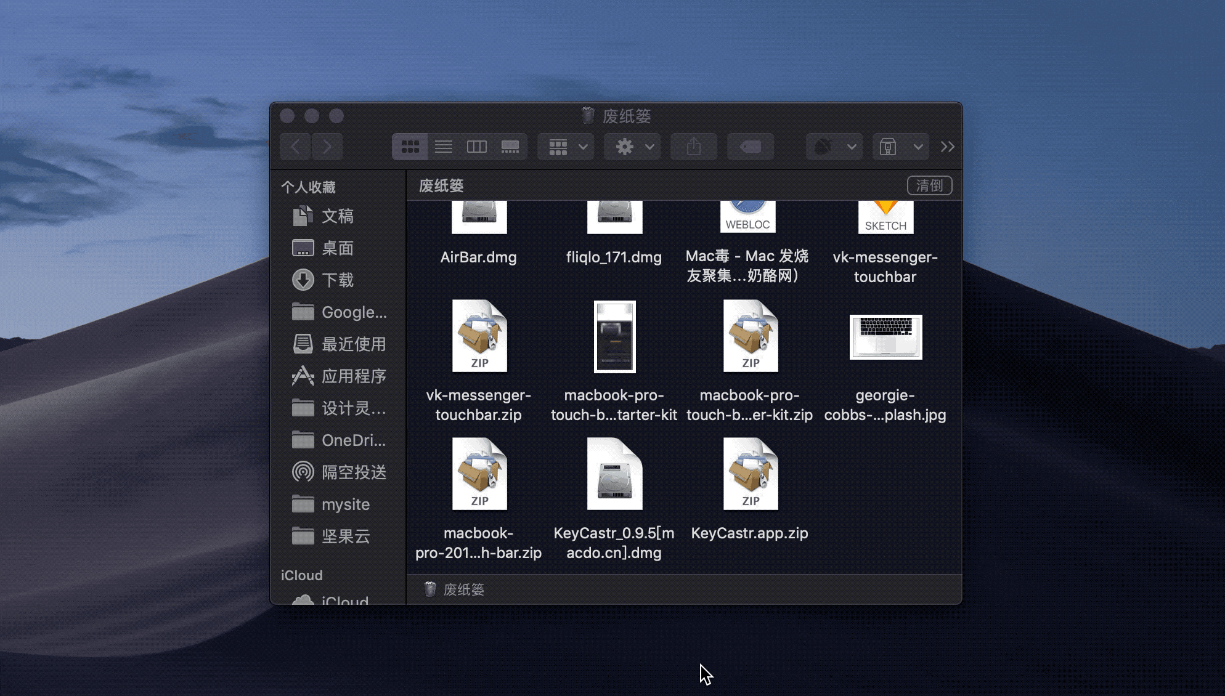This screenshot has height=696, width=1225.
Task: Switch to column view mode
Action: point(476,147)
